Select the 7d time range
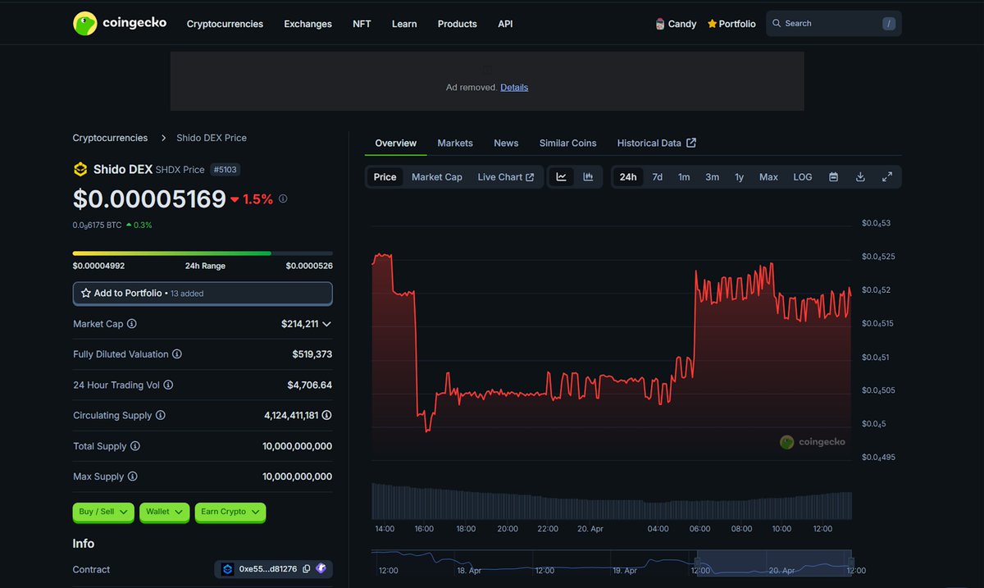This screenshot has width=984, height=588. point(658,177)
